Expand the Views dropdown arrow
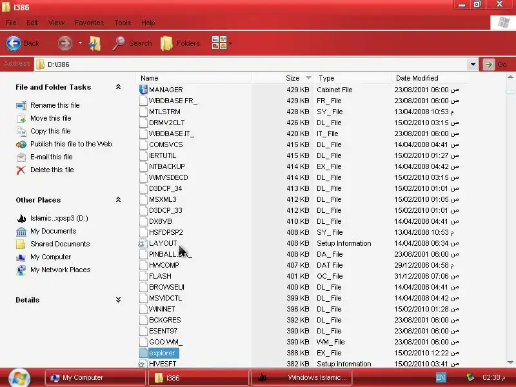Image resolution: width=516 pixels, height=387 pixels. point(231,43)
